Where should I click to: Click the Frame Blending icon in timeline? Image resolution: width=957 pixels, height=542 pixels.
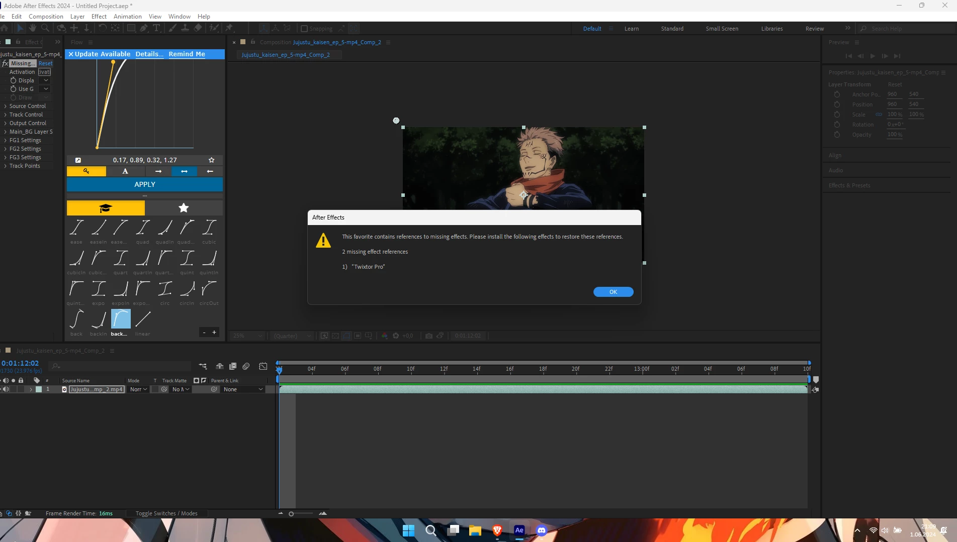233,366
